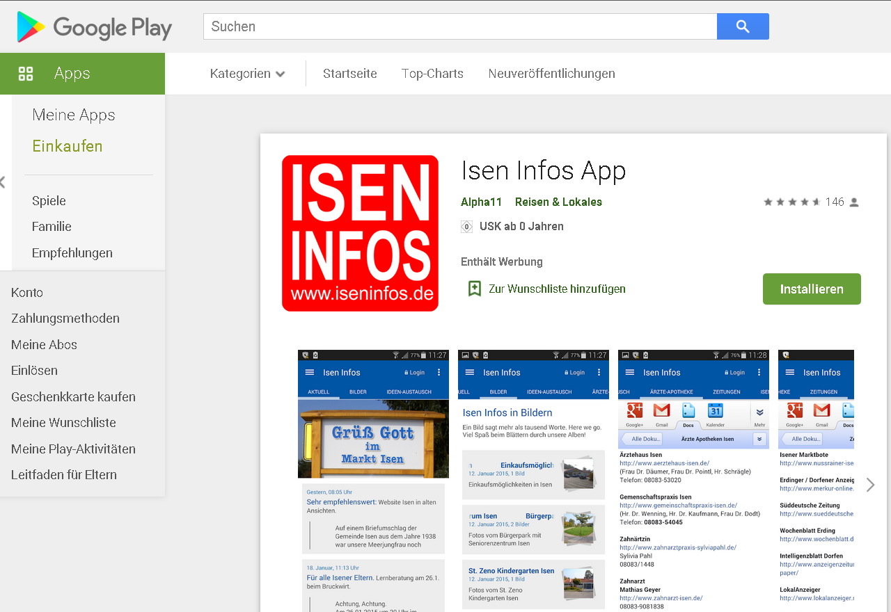Open the Isen Infos app icon
The width and height of the screenshot is (891, 612).
click(360, 233)
